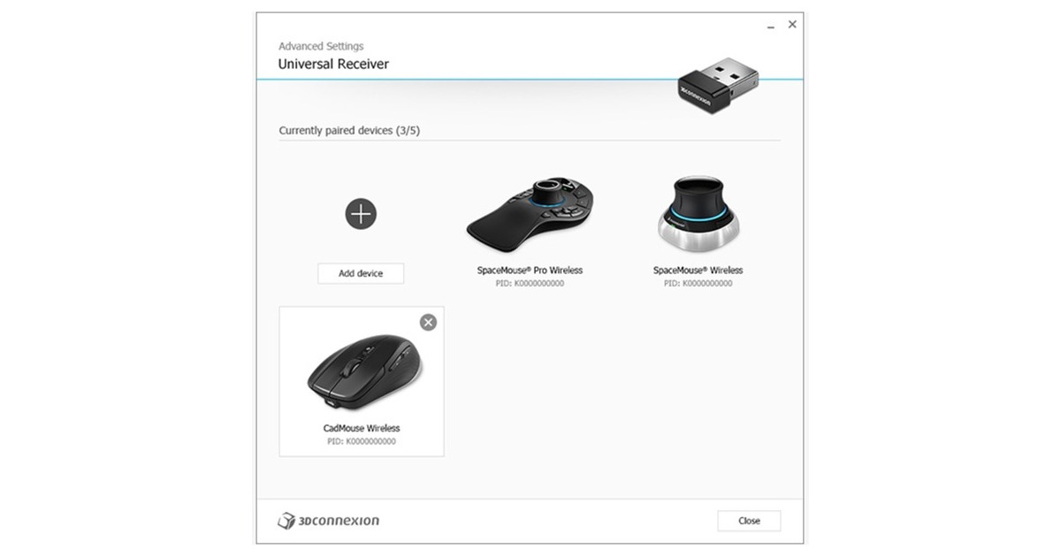This screenshot has width=1061, height=557.
Task: Click the Advanced Settings breadcrumb text
Action: 321,46
